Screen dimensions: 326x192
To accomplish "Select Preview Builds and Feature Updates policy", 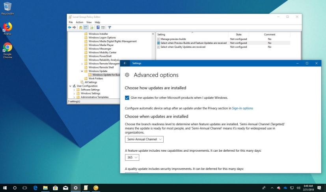I will pos(194,43).
